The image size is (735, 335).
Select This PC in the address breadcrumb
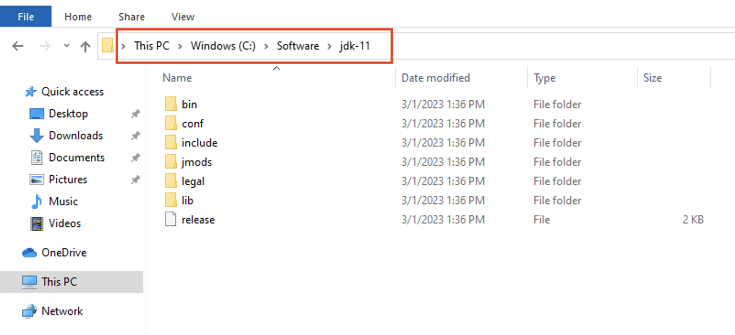(152, 46)
